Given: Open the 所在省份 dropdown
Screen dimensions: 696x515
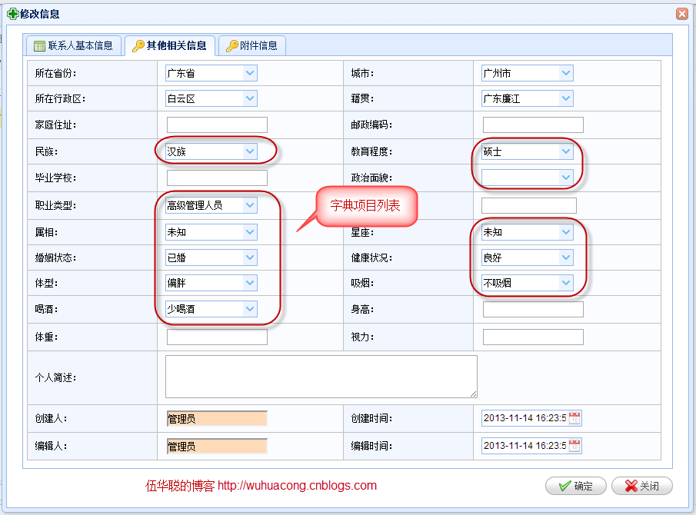Looking at the screenshot, I should pos(251,73).
